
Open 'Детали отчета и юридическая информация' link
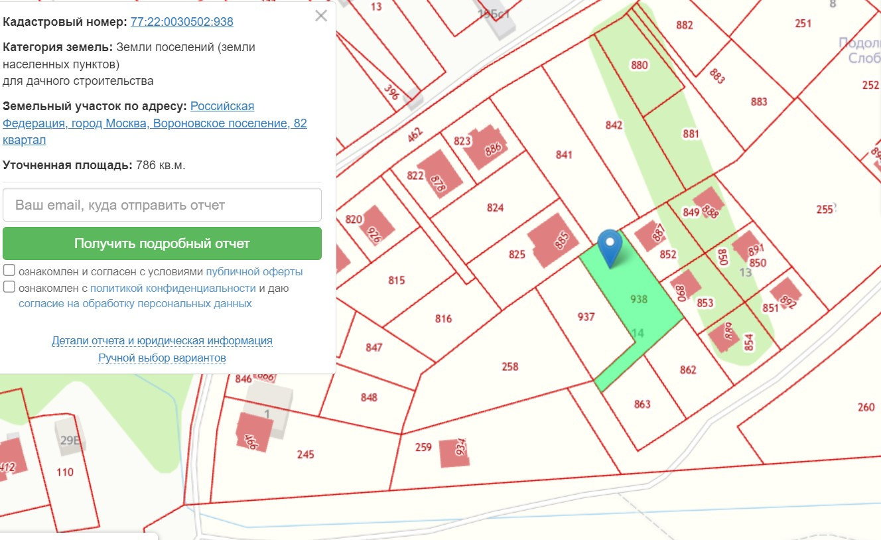pos(162,341)
